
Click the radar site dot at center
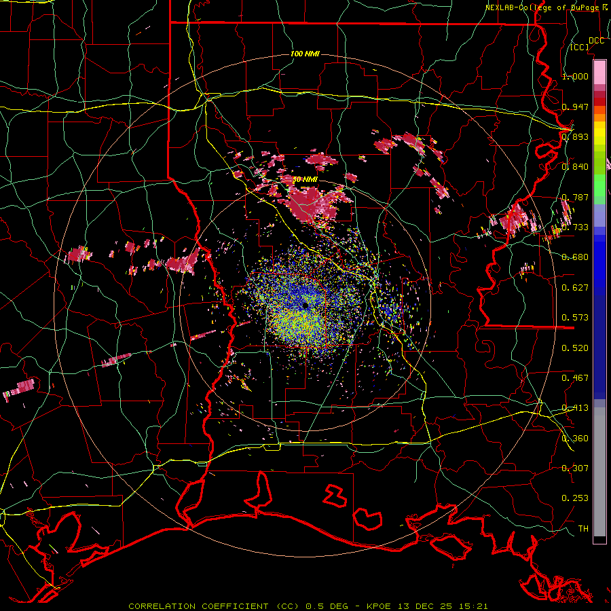pos(305,306)
